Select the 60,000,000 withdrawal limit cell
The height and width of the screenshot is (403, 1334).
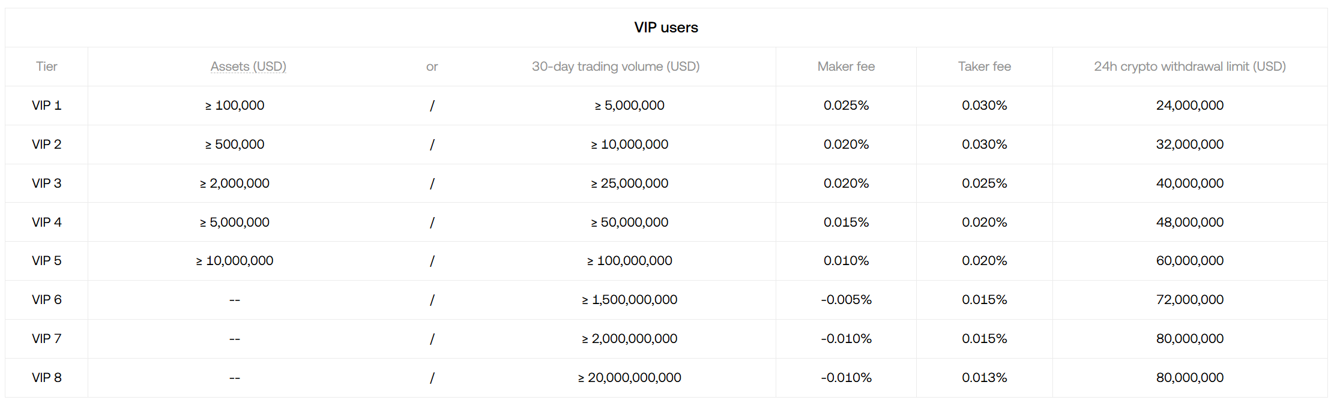coord(1189,261)
